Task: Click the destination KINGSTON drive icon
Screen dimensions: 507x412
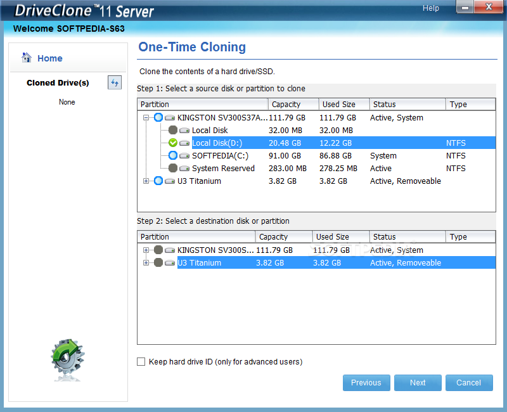Action: tap(170, 250)
